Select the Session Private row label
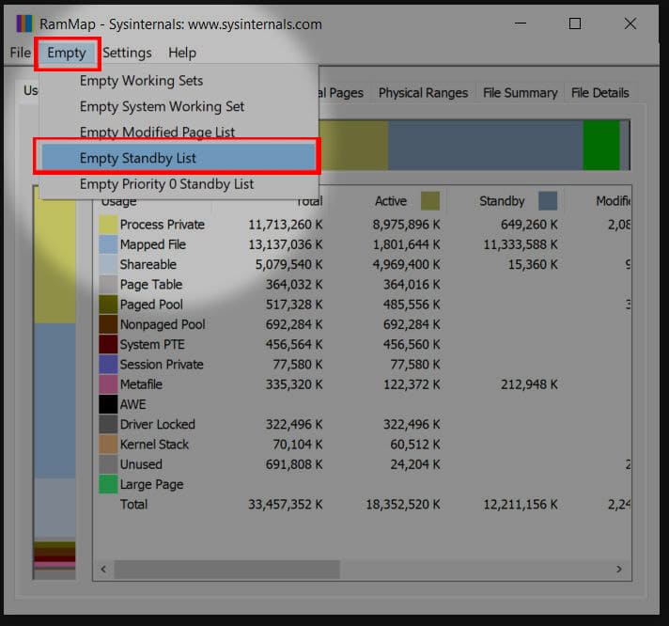 tap(162, 365)
